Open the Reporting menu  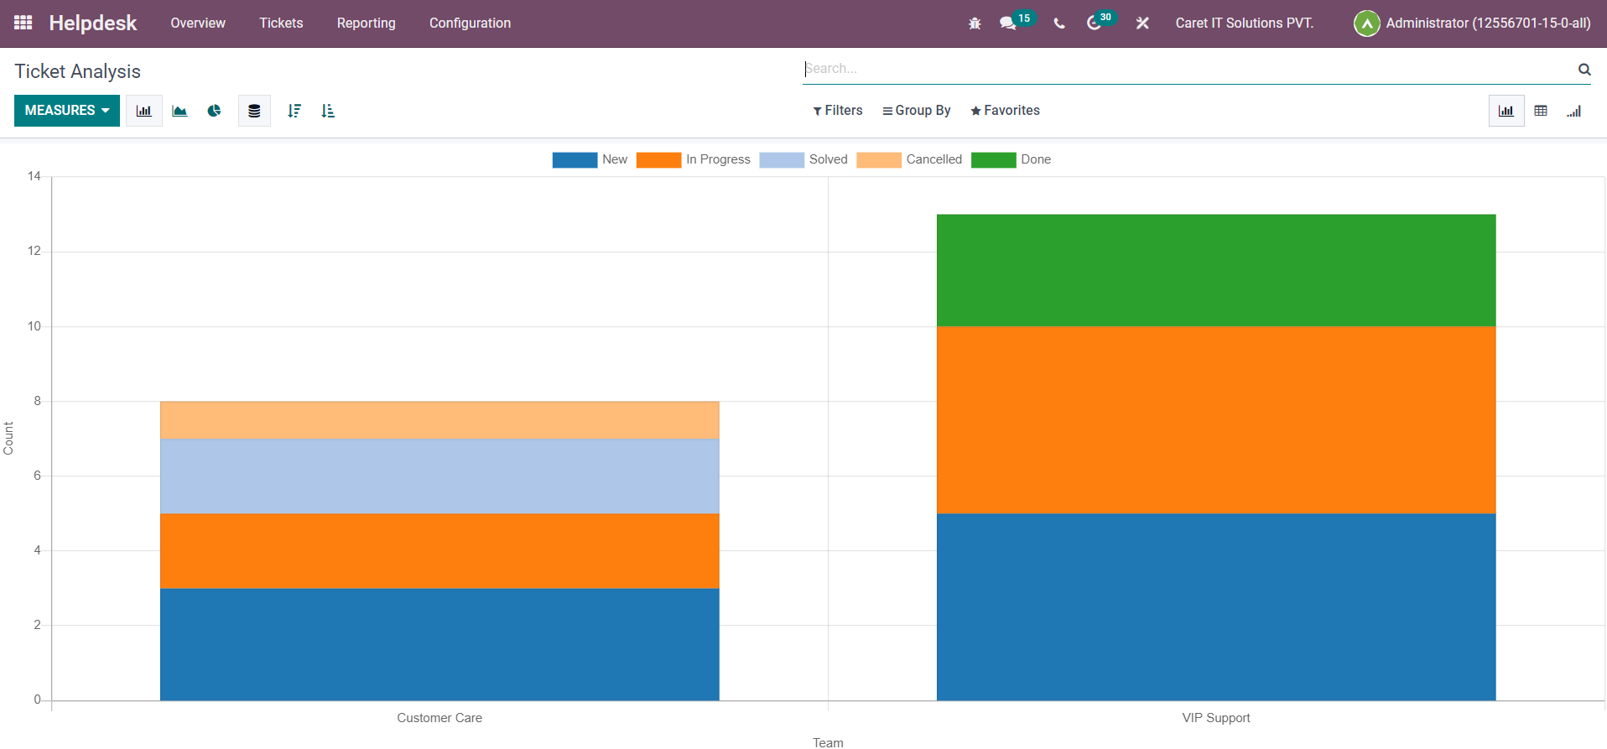click(x=366, y=23)
